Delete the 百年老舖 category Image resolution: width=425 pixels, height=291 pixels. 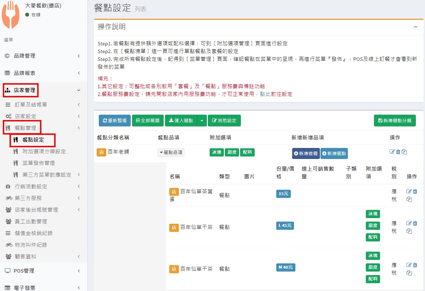pos(398,152)
